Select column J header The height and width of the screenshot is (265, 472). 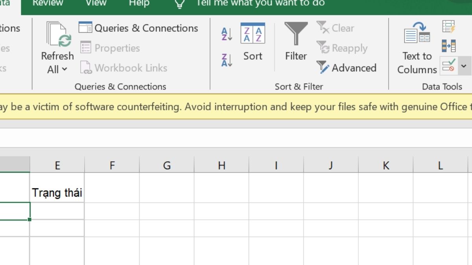coord(331,165)
